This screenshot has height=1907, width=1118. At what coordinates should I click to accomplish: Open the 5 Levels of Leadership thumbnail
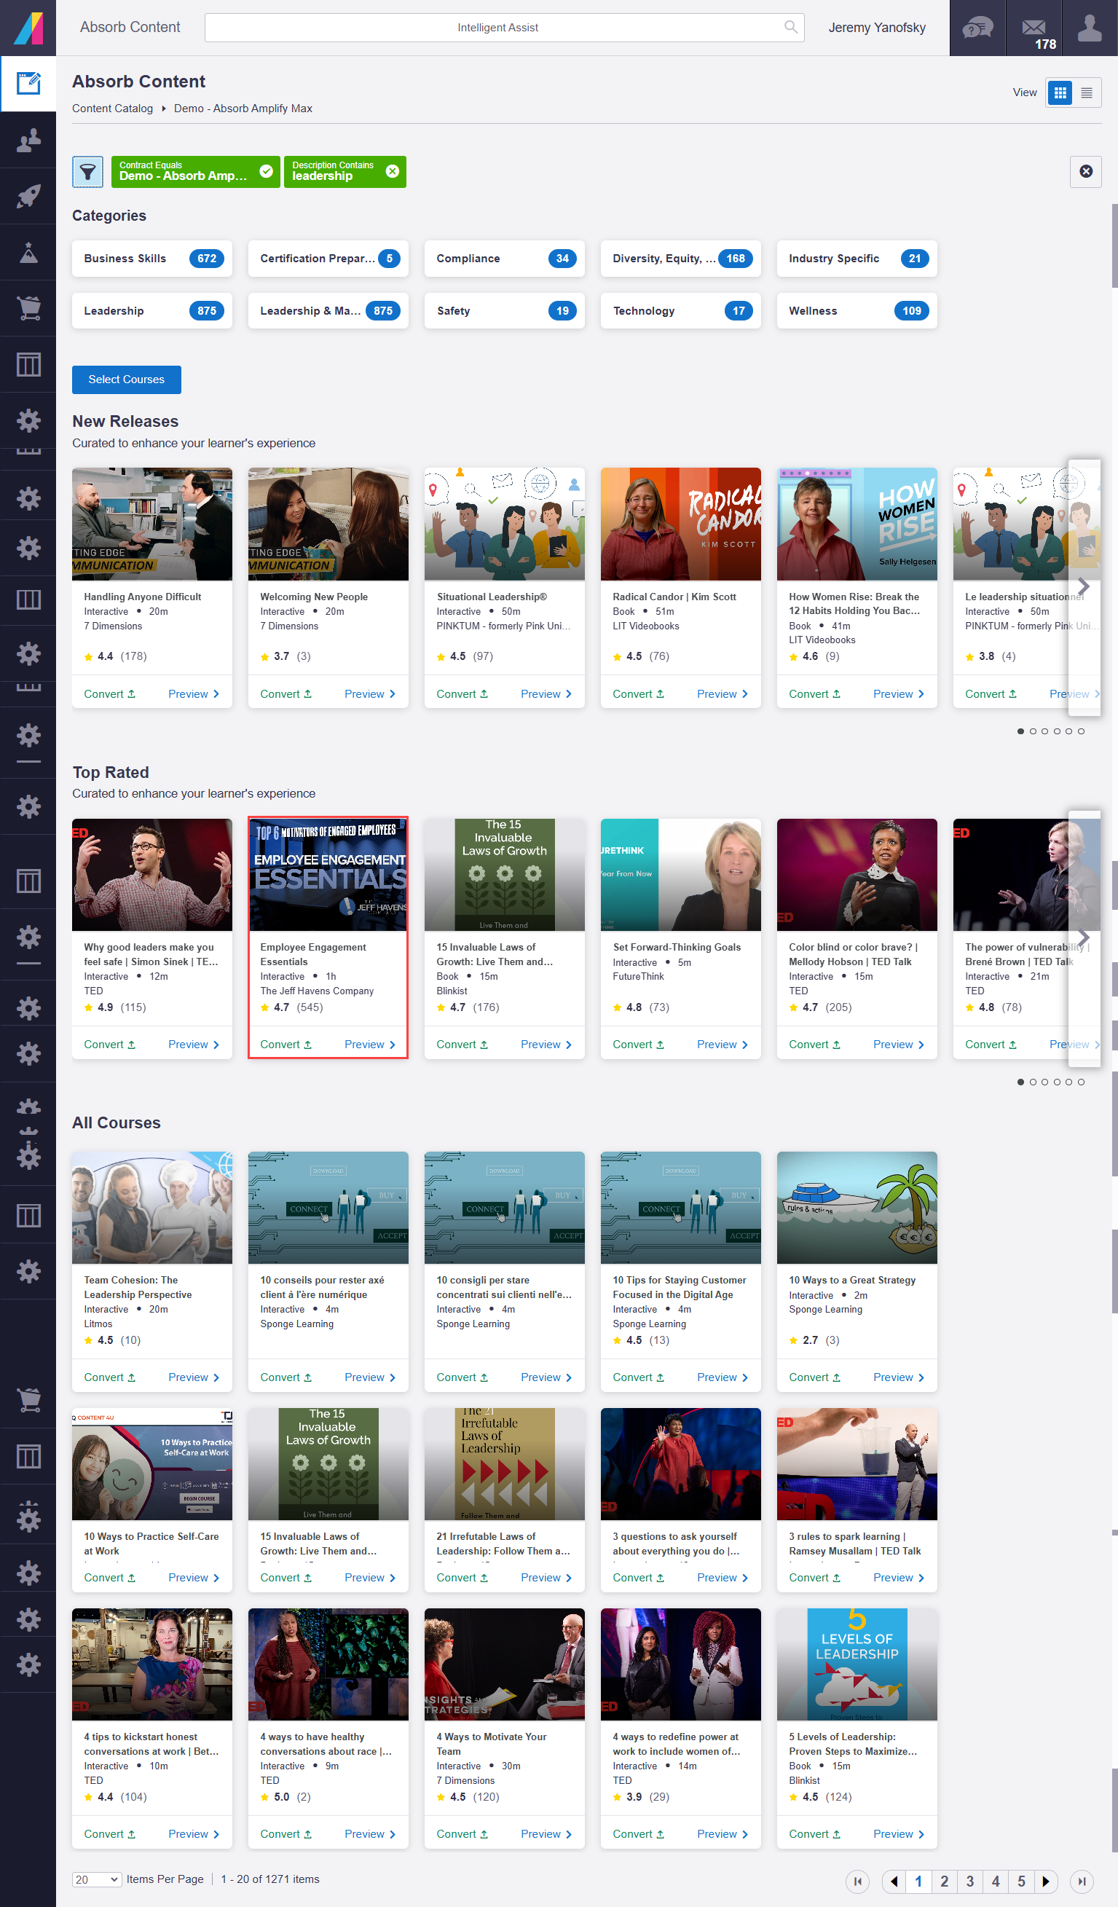857,1665
